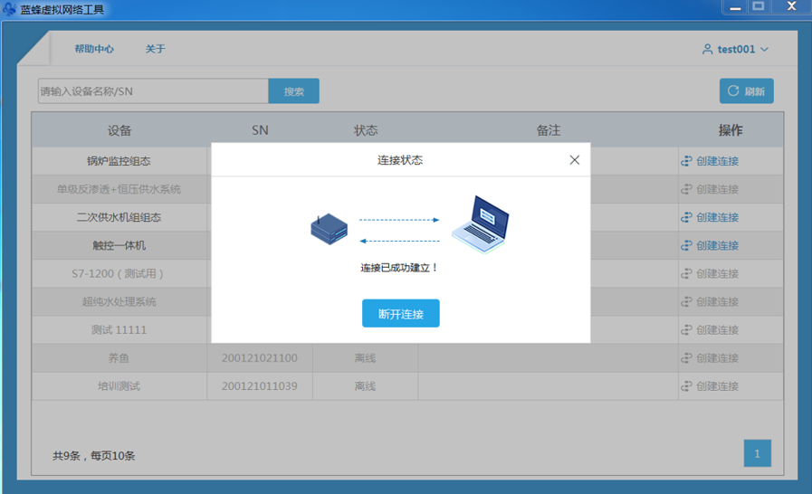
Task: Select the S7-1200（测试用）device name
Action: click(119, 273)
